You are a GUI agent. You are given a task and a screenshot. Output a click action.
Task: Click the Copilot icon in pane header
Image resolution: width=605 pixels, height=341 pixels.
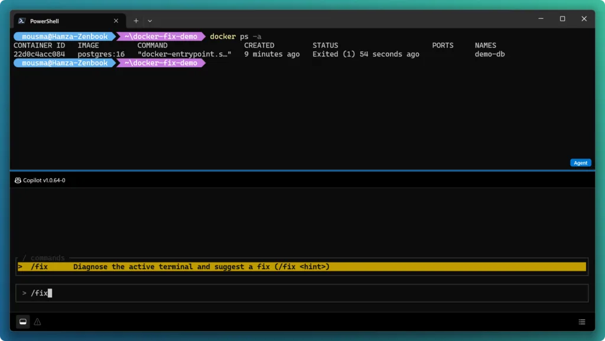[18, 181]
